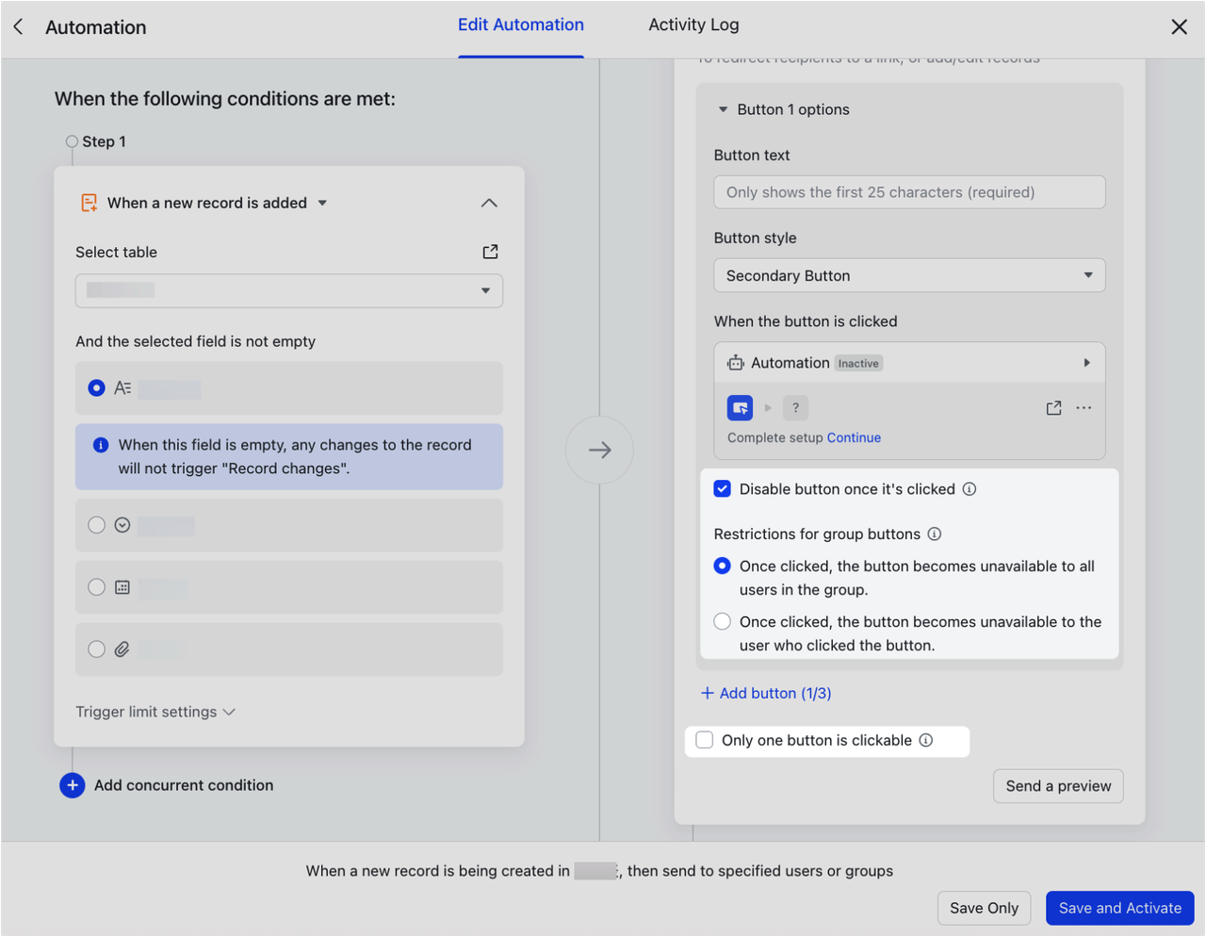Select the date field radio button
Viewport: 1206px width, 937px height.
click(x=96, y=587)
